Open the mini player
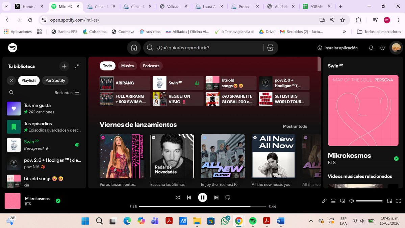 (x=389, y=201)
